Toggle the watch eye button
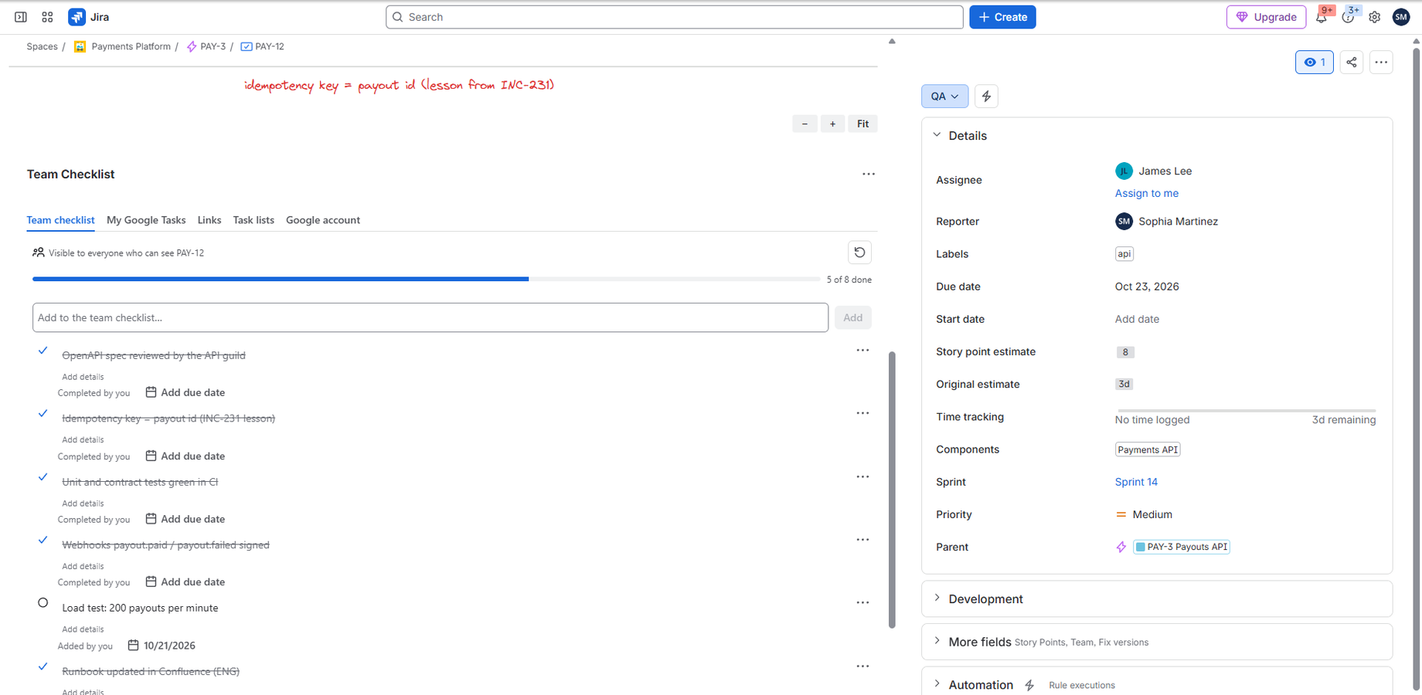This screenshot has height=695, width=1422. (1315, 63)
